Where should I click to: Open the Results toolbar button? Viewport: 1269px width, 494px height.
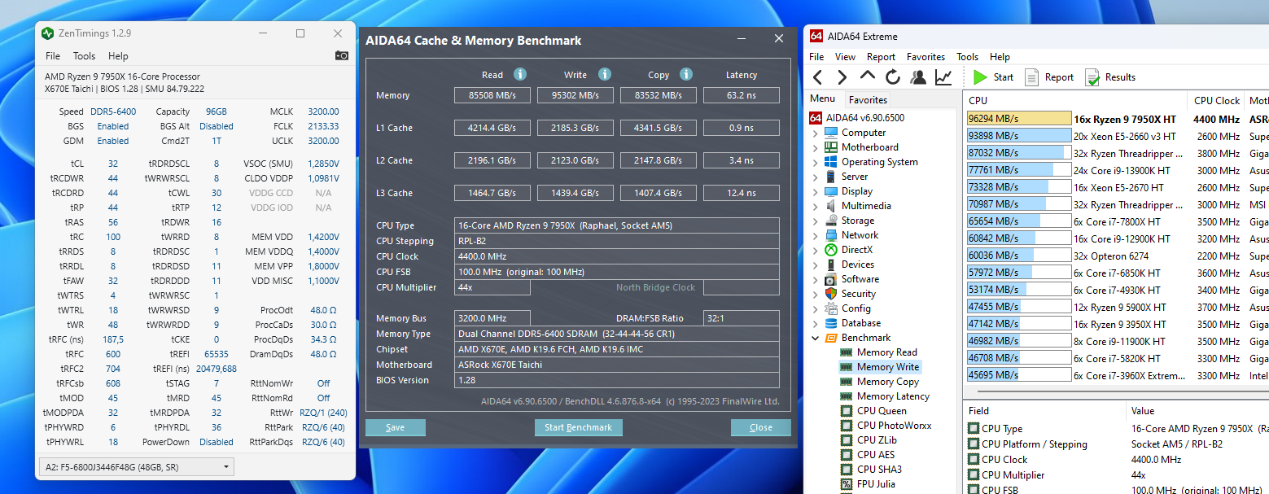(x=1110, y=77)
